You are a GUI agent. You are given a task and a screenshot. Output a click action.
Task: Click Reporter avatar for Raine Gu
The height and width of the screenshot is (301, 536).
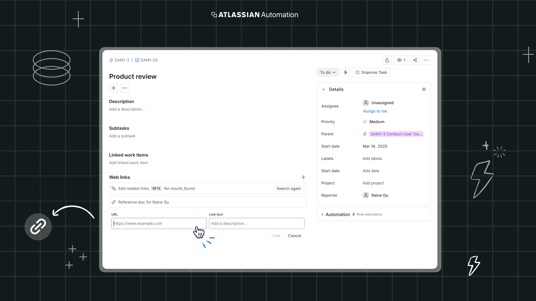click(366, 195)
